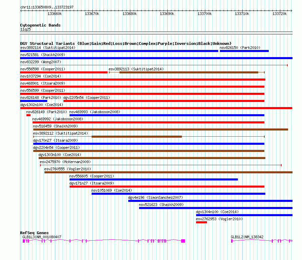Click the left arrow of the coordinate ruler
The height and width of the screenshot is (260, 302).
21,11
